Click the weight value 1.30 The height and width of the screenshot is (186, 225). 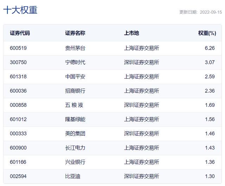click(210, 176)
